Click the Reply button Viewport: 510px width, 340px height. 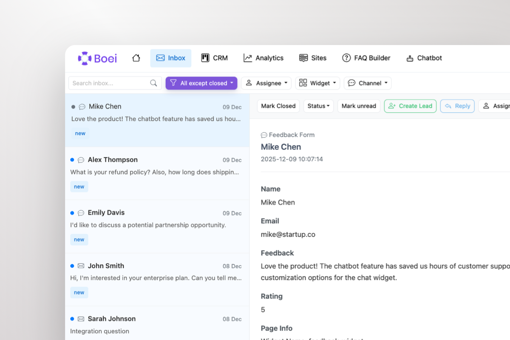(457, 106)
